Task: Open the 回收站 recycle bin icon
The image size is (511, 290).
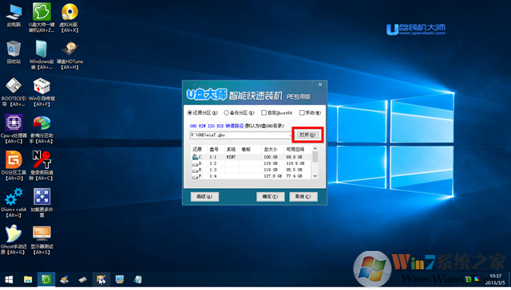Action: (x=14, y=53)
